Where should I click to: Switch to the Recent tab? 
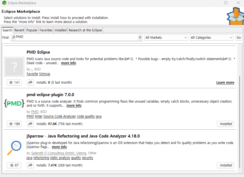[x=19, y=30]
